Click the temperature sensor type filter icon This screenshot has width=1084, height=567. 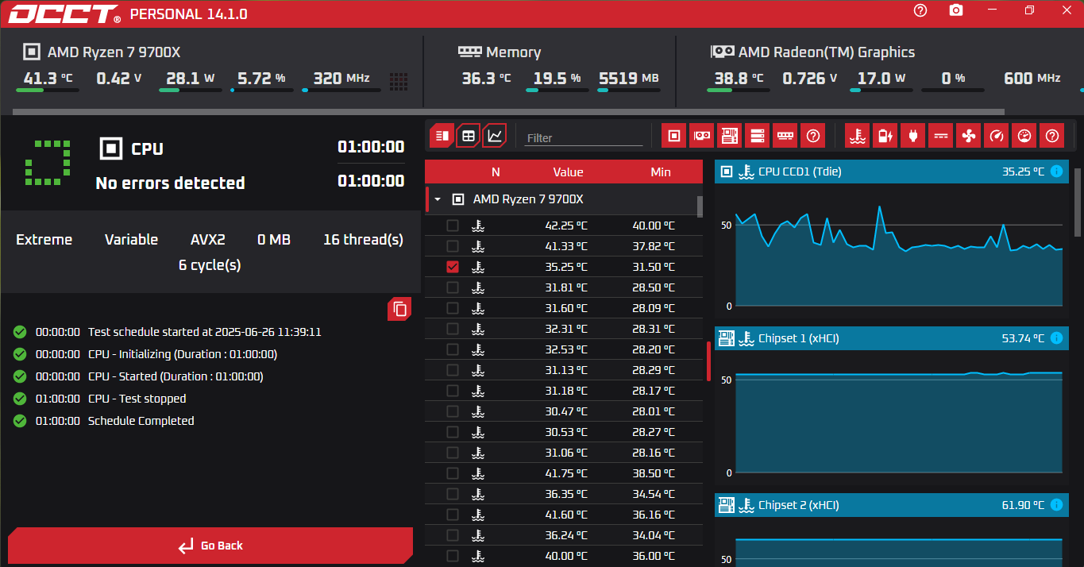[857, 136]
